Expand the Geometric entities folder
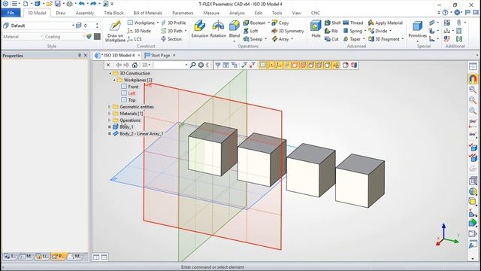 point(109,107)
